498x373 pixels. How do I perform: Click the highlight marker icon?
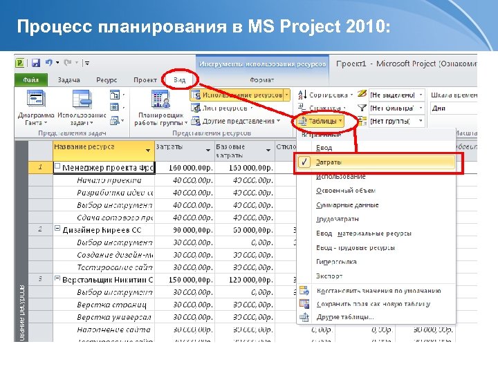click(362, 94)
